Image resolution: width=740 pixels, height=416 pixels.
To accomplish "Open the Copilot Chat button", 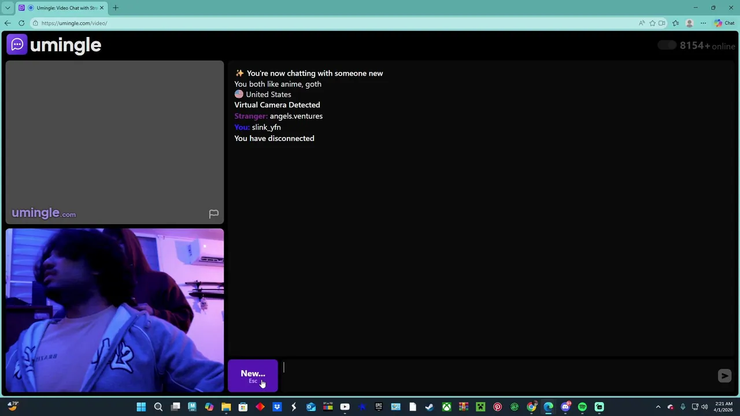I will click(x=724, y=23).
